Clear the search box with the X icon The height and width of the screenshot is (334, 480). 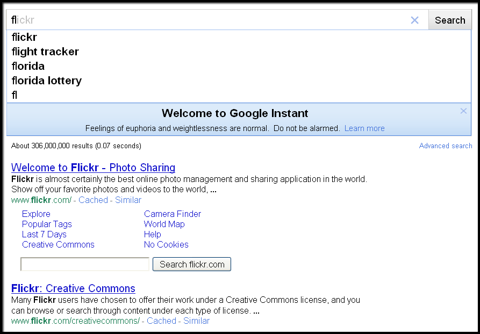[x=414, y=20]
